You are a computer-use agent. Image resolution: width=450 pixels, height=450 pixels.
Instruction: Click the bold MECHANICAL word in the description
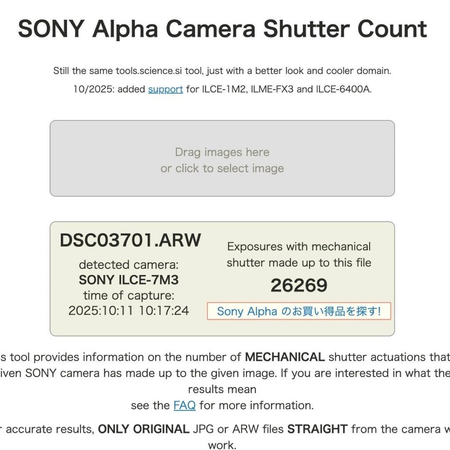[x=286, y=357]
